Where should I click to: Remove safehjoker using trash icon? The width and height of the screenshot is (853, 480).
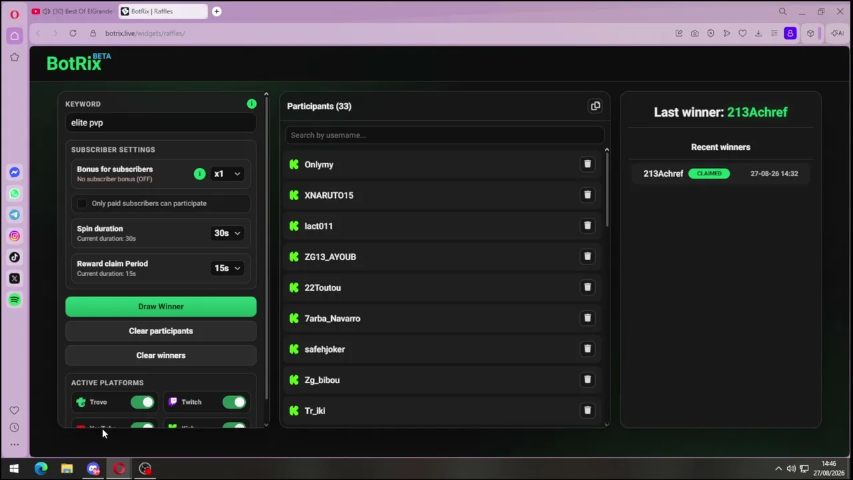[x=587, y=349]
